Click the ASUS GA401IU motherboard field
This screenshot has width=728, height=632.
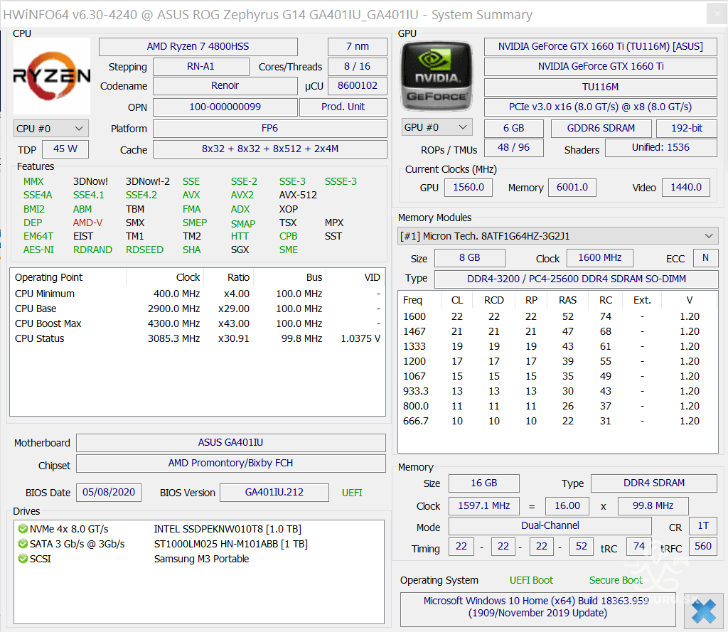pos(231,442)
